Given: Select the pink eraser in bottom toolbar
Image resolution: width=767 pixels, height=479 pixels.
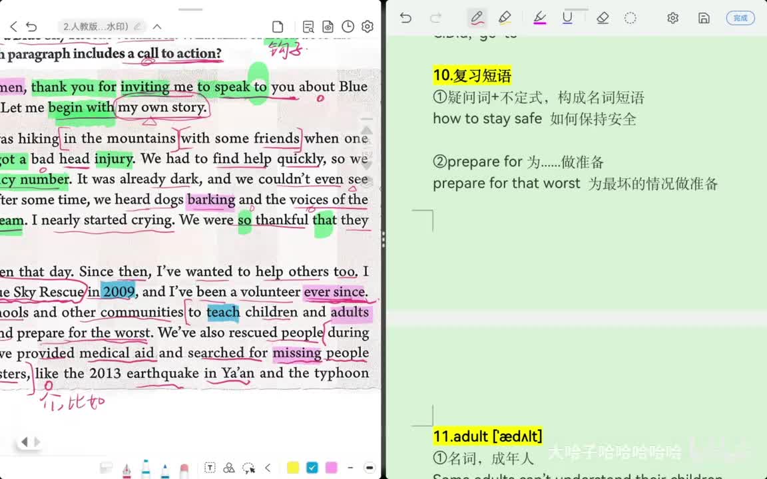Looking at the screenshot, I should click(184, 470).
